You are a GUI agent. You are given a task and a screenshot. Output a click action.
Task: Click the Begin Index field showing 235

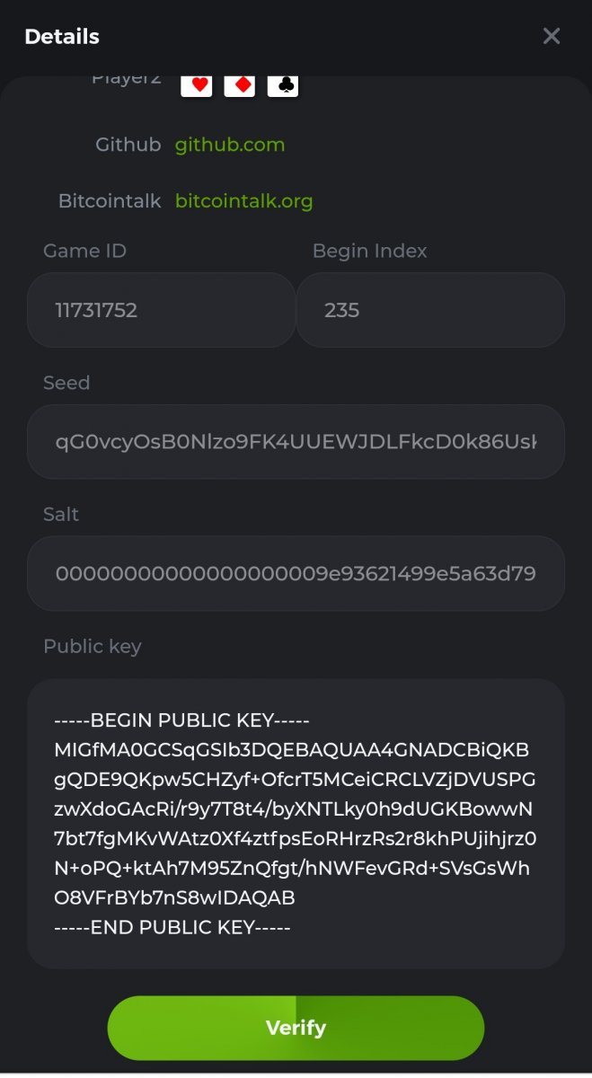(430, 310)
